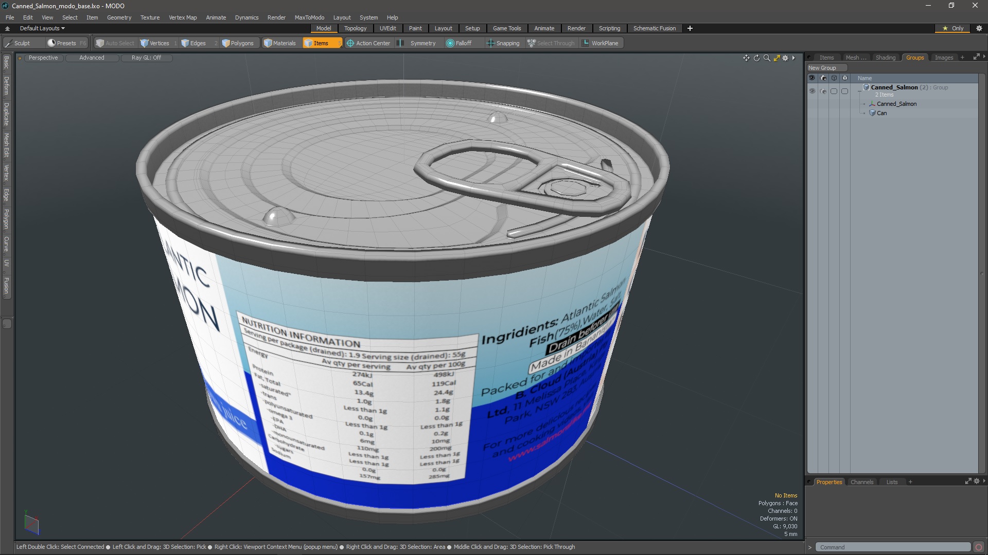Open Properties panel settings gear
Image resolution: width=988 pixels, height=555 pixels.
[977, 482]
